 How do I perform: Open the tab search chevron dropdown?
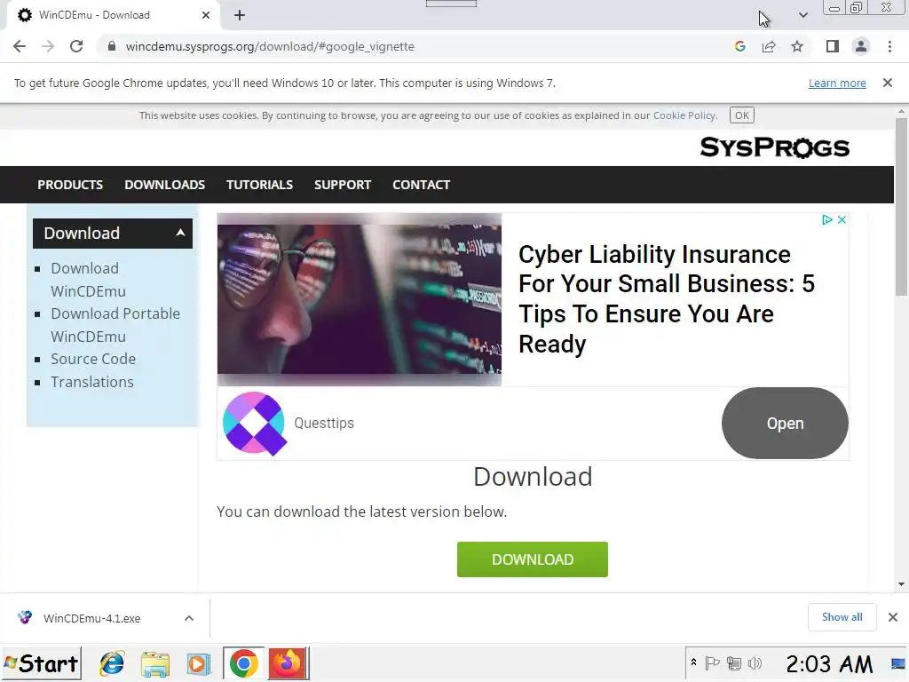pos(802,15)
